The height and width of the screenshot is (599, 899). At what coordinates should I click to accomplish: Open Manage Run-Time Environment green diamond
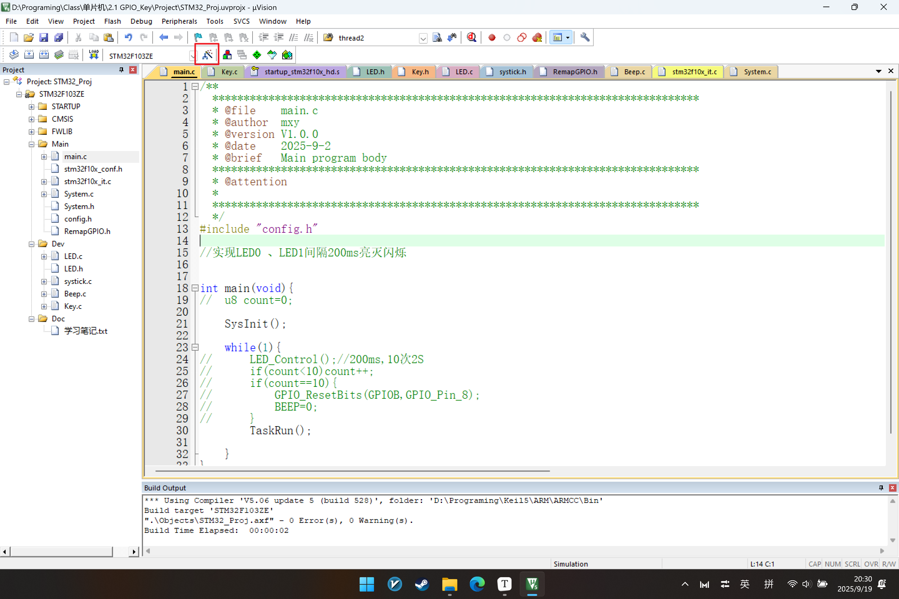[257, 55]
